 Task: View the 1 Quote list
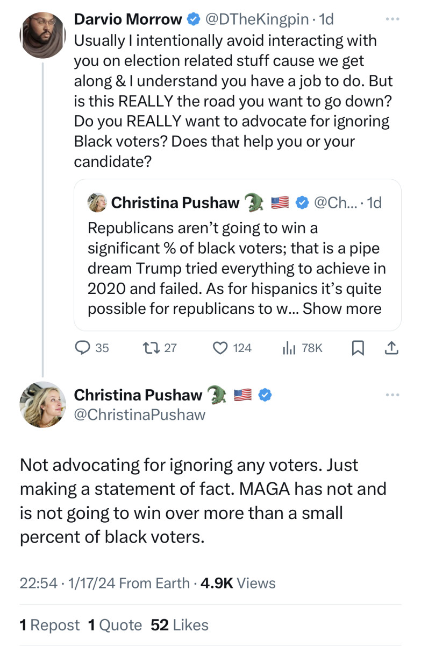(115, 625)
